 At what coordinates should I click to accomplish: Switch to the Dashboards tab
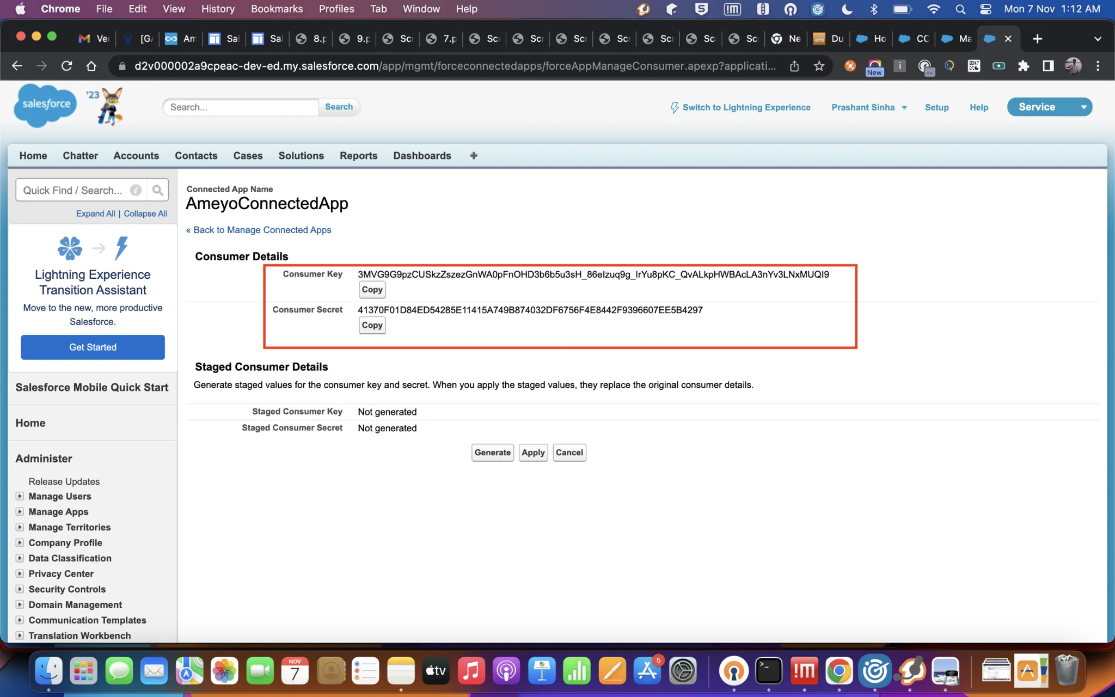(x=422, y=156)
